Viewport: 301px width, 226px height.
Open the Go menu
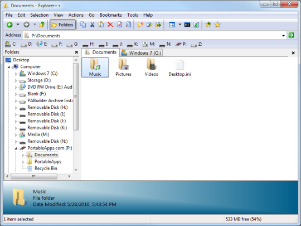(x=91, y=15)
